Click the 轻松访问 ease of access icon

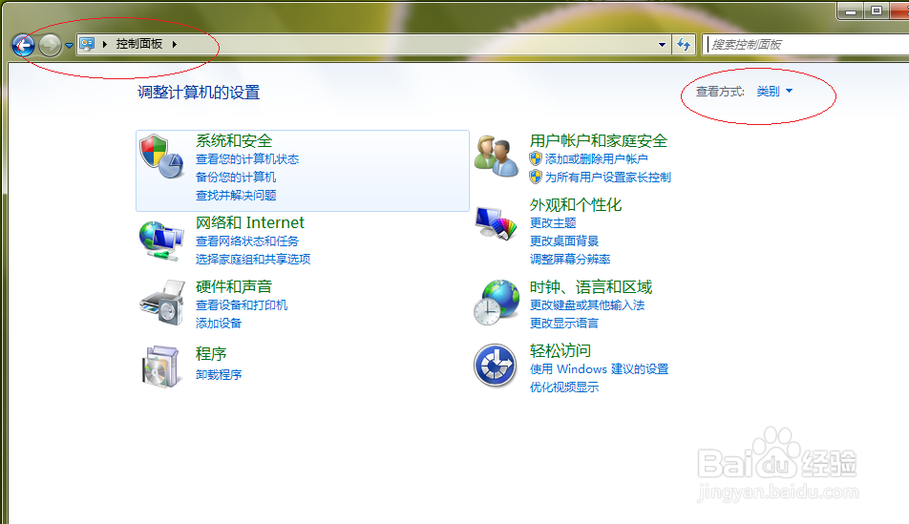coord(496,366)
